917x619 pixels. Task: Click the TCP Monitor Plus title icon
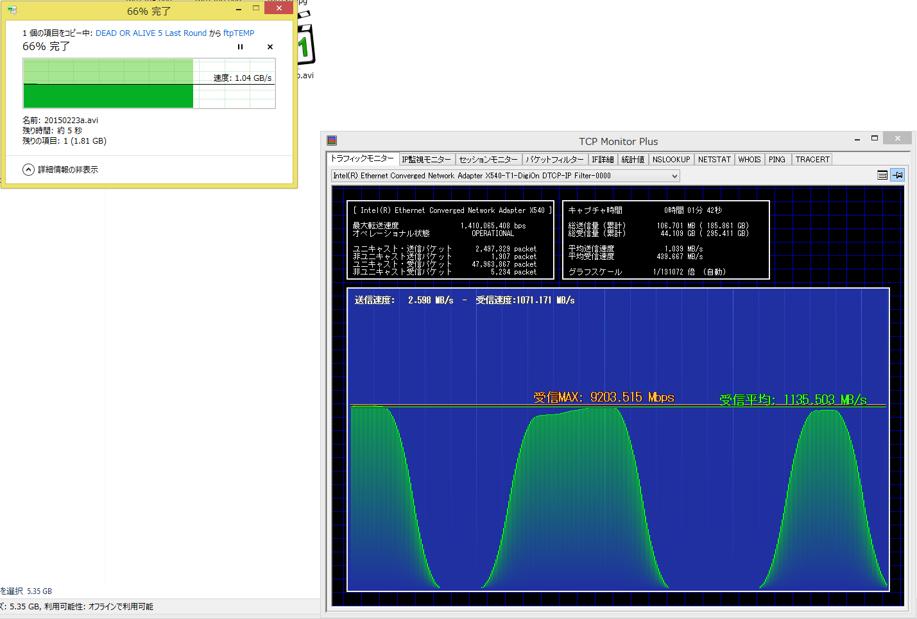332,140
